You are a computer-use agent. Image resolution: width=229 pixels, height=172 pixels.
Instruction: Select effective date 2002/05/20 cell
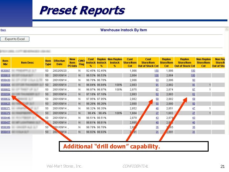(59, 71)
